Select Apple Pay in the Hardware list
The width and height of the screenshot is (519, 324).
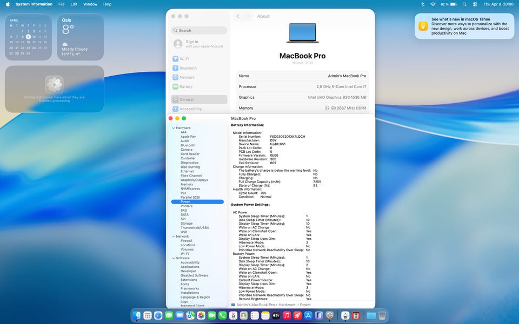coord(188,137)
